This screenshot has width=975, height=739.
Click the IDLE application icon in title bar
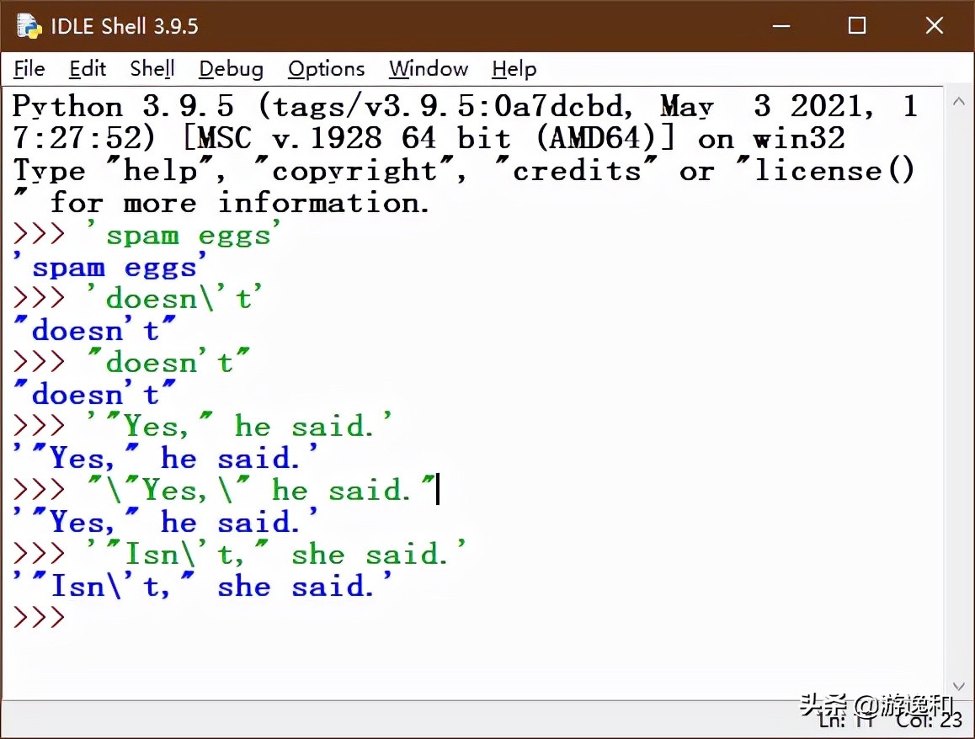pos(27,25)
